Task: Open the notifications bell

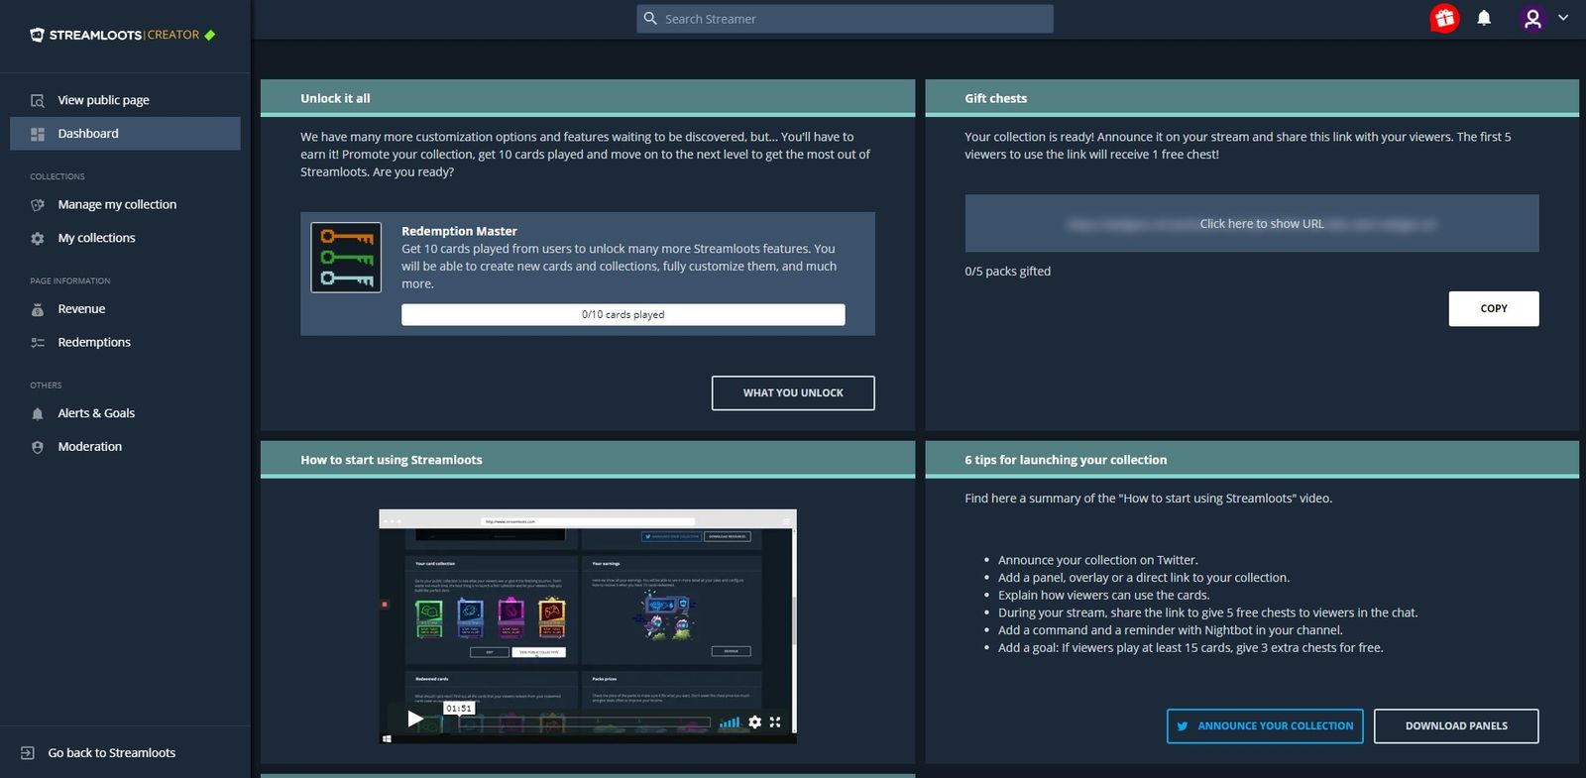Action: tap(1484, 18)
